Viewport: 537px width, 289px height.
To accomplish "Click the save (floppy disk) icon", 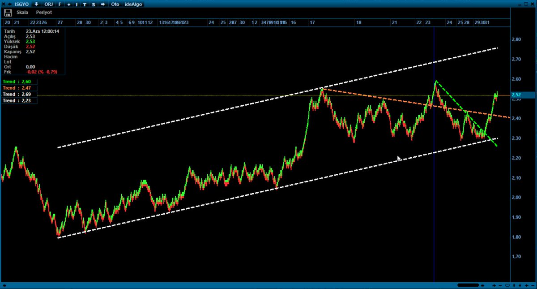I will coord(7,13).
